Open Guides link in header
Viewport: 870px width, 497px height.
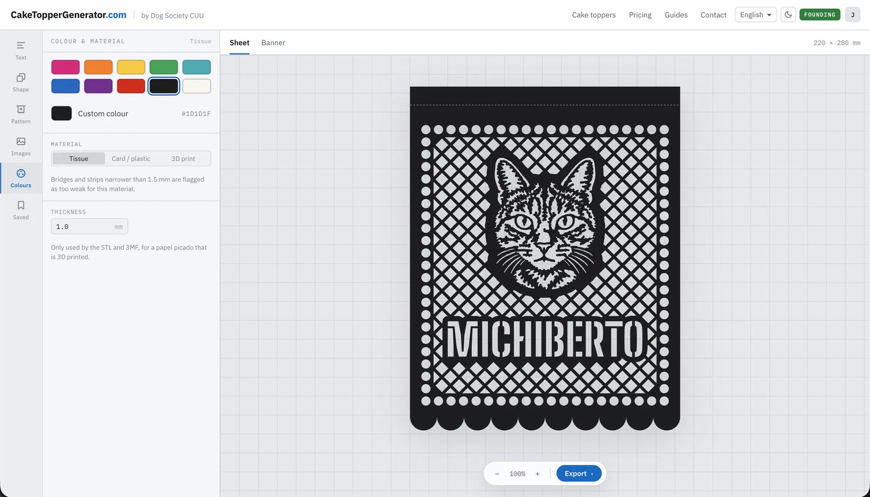pyautogui.click(x=676, y=15)
